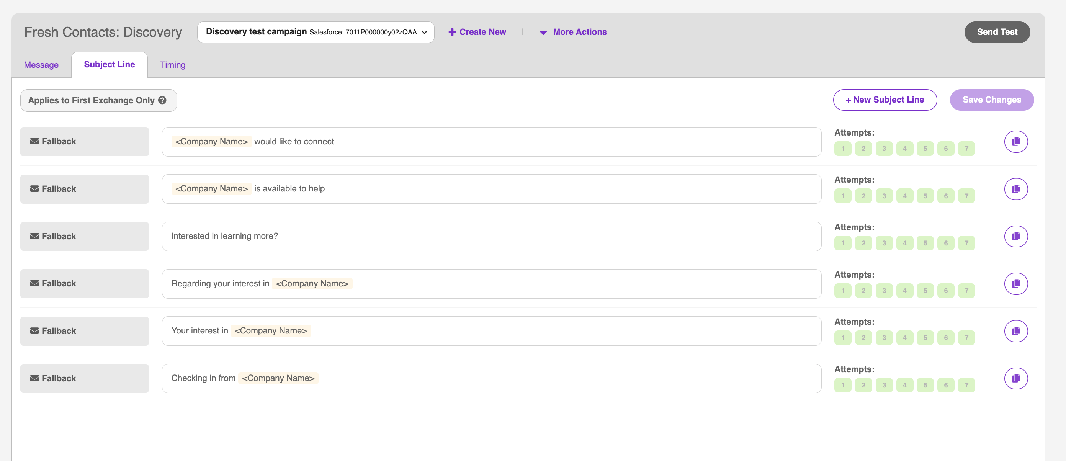The image size is (1066, 461).
Task: Toggle attempt 5 for 'is available to help'
Action: 925,196
